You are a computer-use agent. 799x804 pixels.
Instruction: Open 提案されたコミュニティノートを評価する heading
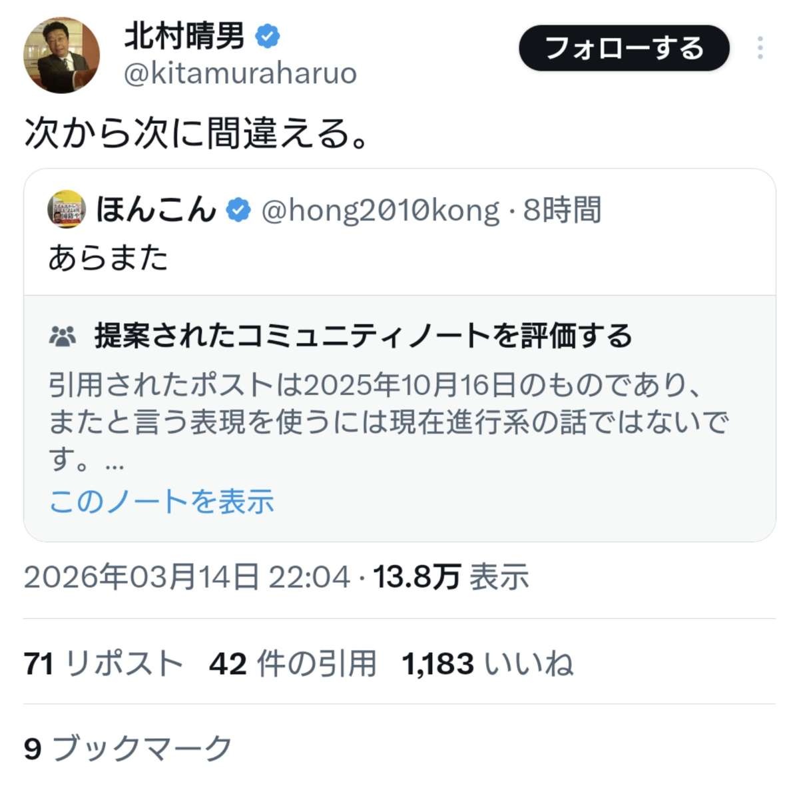(x=363, y=336)
